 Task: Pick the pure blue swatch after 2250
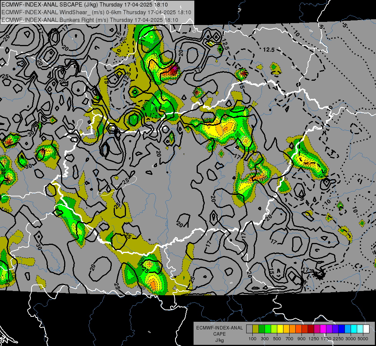[x=341, y=329]
